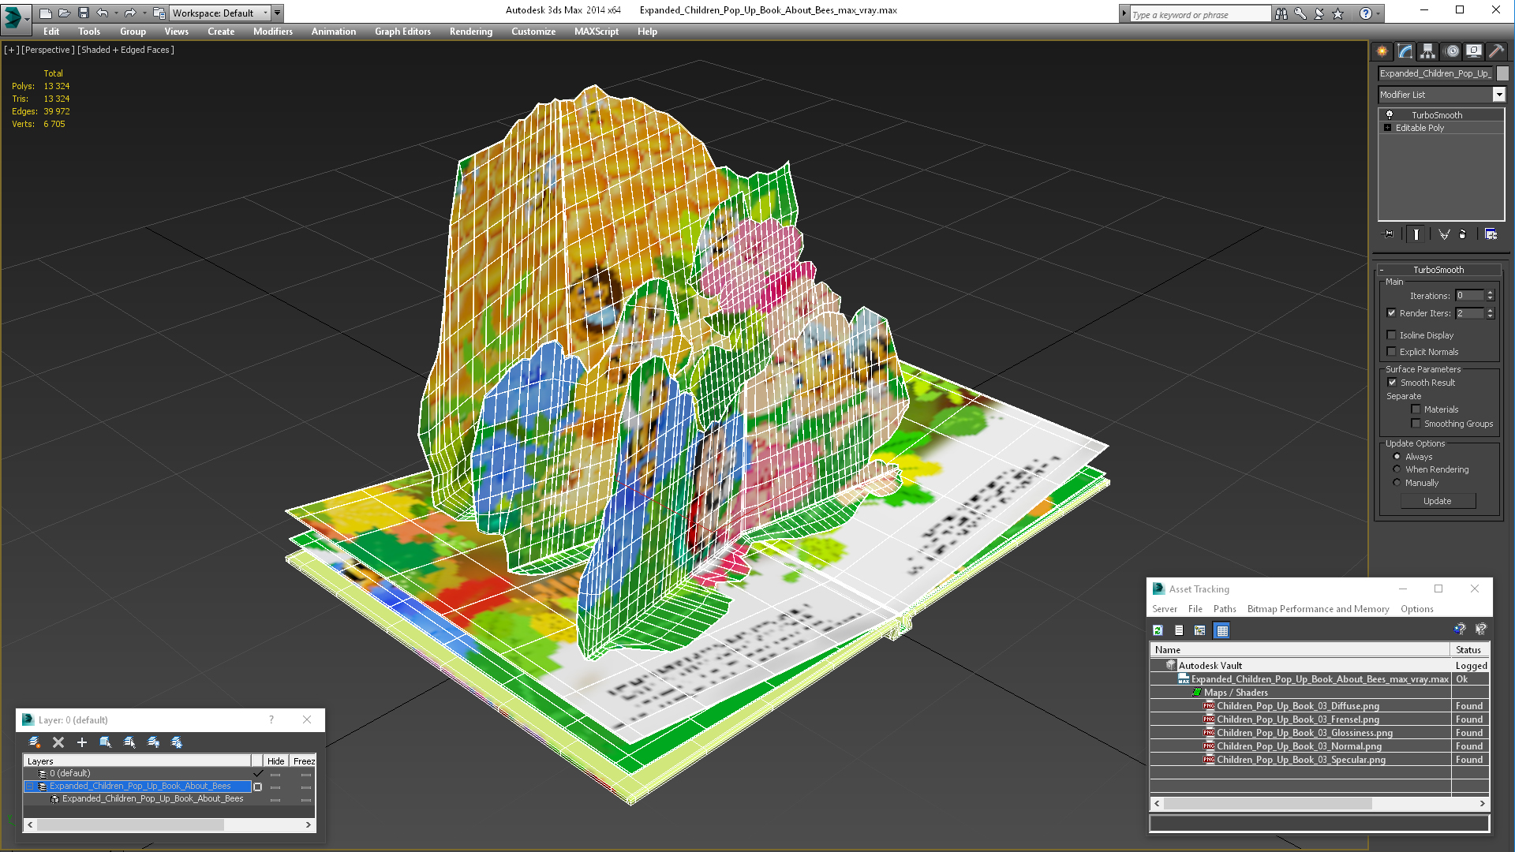The height and width of the screenshot is (852, 1515).
Task: Click the Shaded + Edged Faces label
Action: pyautogui.click(x=126, y=50)
